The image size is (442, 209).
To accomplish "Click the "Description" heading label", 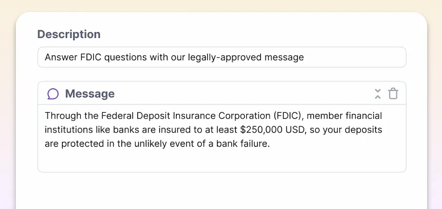I will [x=69, y=34].
